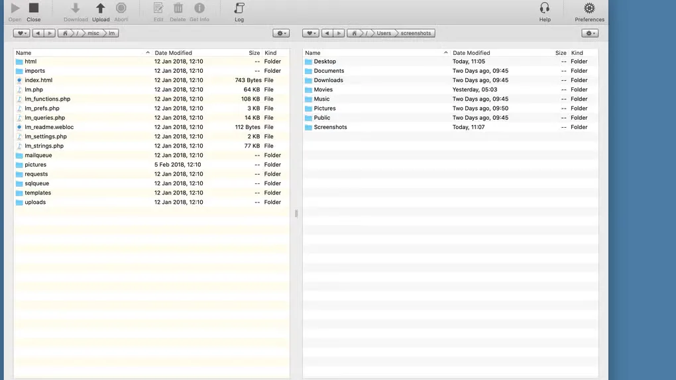Select the 'Screenshots' folder in right pane

coord(451,127)
